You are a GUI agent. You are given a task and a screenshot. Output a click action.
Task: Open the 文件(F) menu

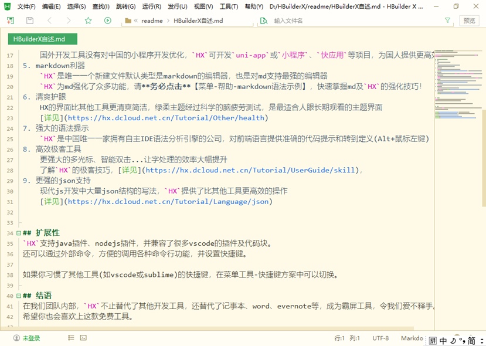[26, 6]
